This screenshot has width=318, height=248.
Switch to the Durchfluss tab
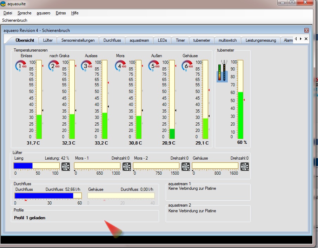click(112, 40)
